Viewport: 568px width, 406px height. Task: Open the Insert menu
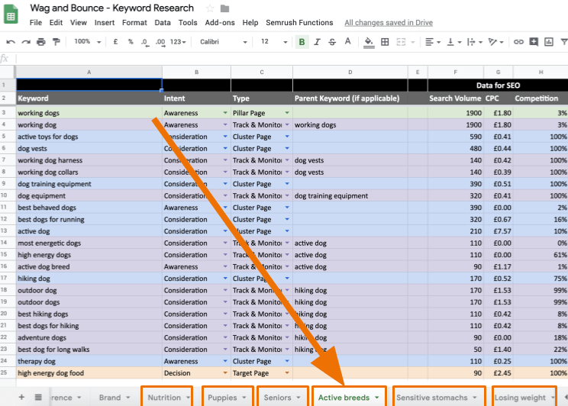pyautogui.click(x=105, y=23)
